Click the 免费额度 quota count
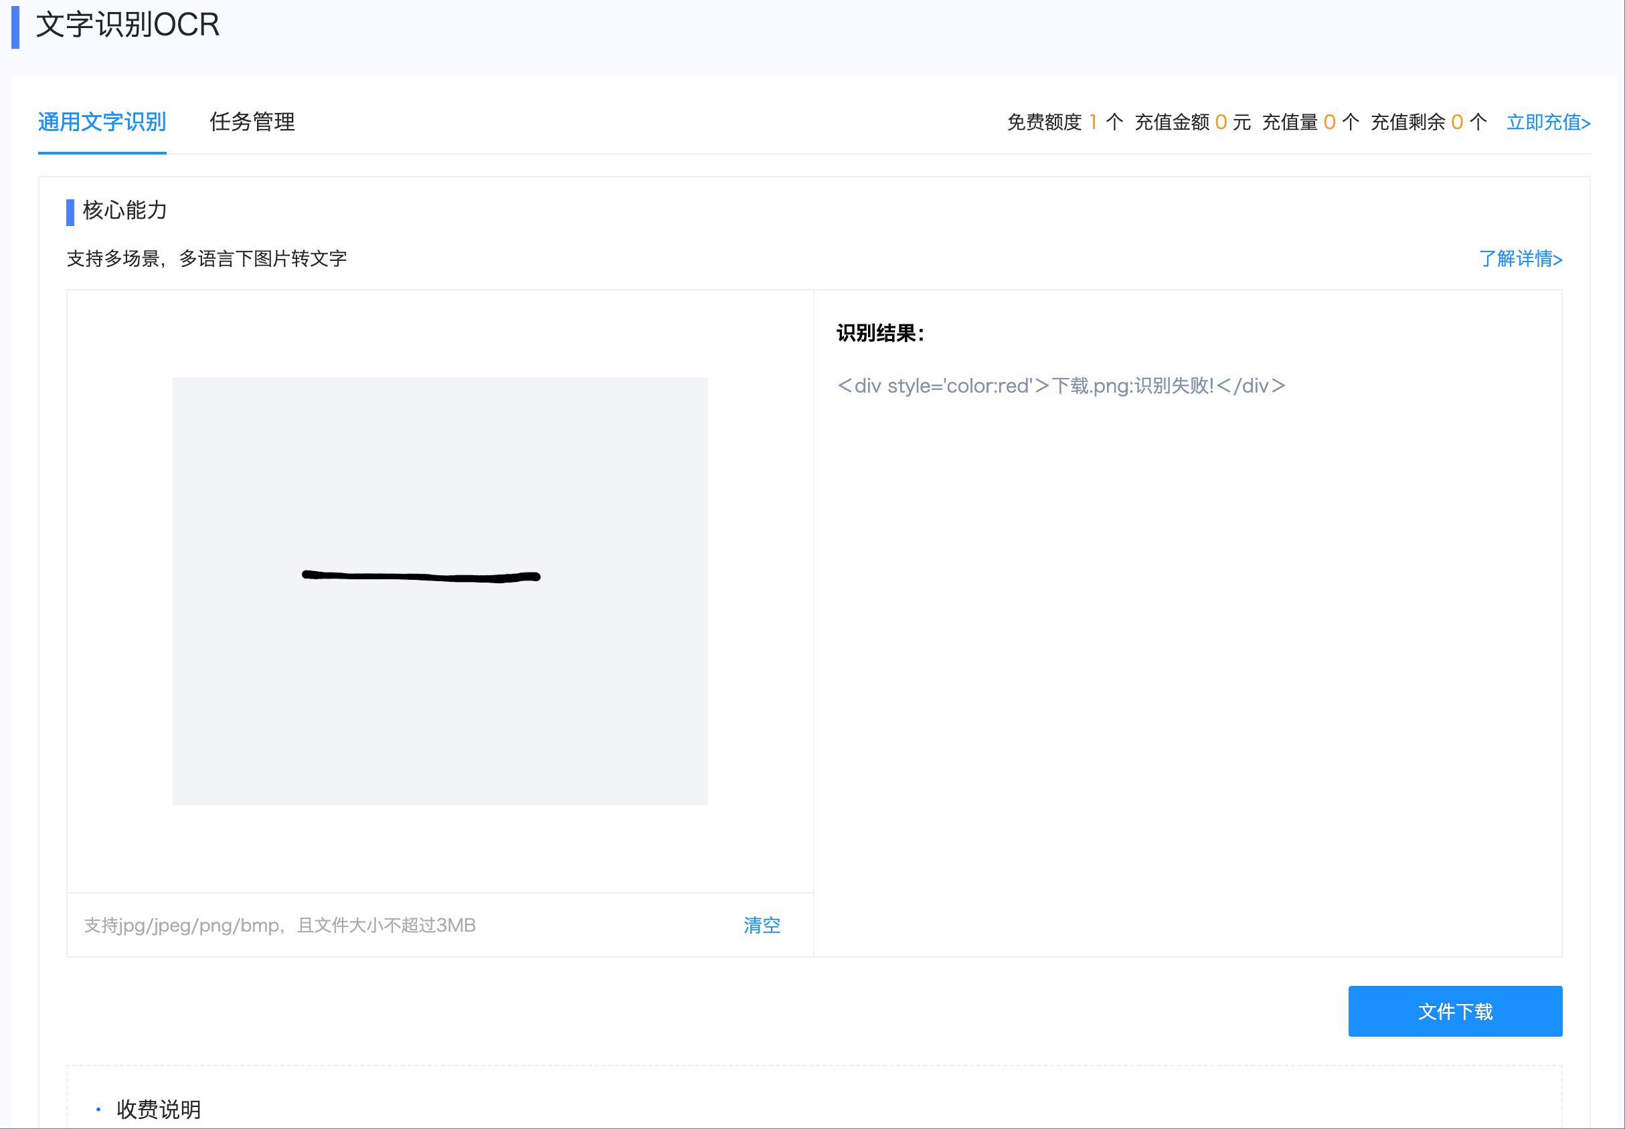 [x=1093, y=122]
